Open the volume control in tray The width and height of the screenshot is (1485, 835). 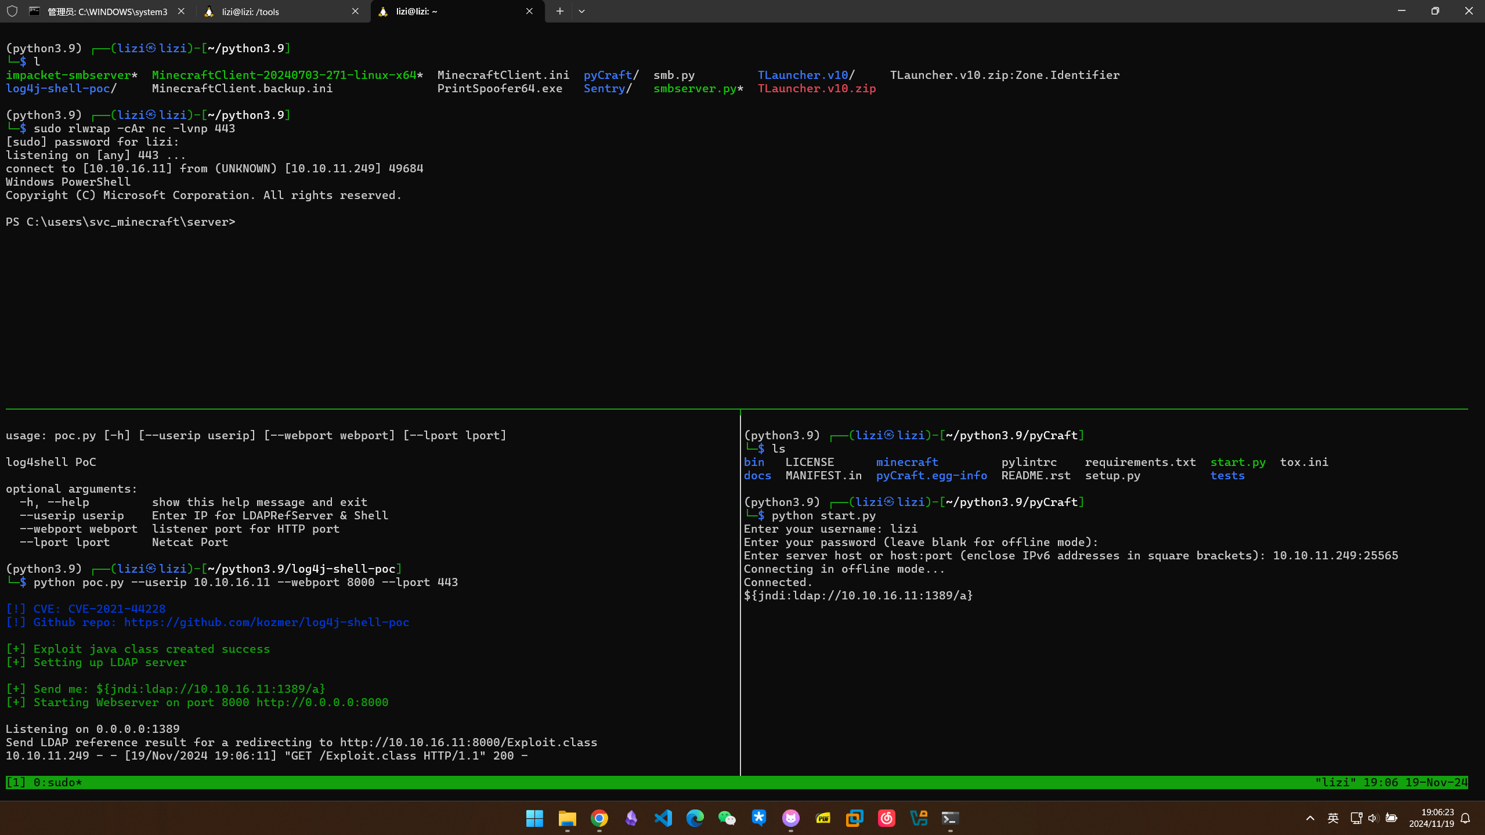click(1372, 818)
